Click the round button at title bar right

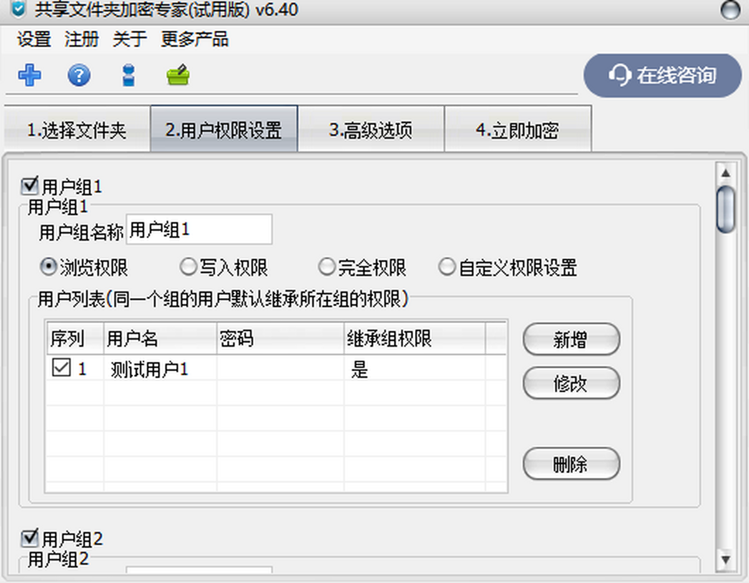[730, 11]
